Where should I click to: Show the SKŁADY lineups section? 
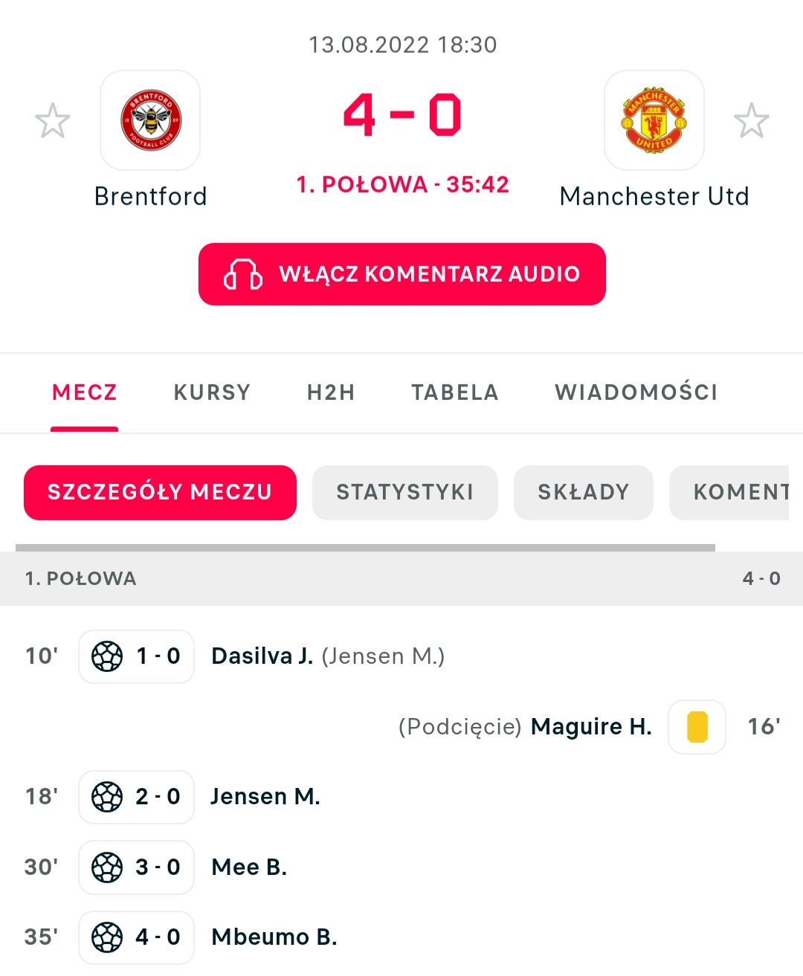584,492
